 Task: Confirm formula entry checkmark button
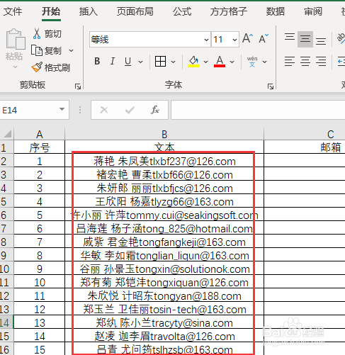[130, 110]
